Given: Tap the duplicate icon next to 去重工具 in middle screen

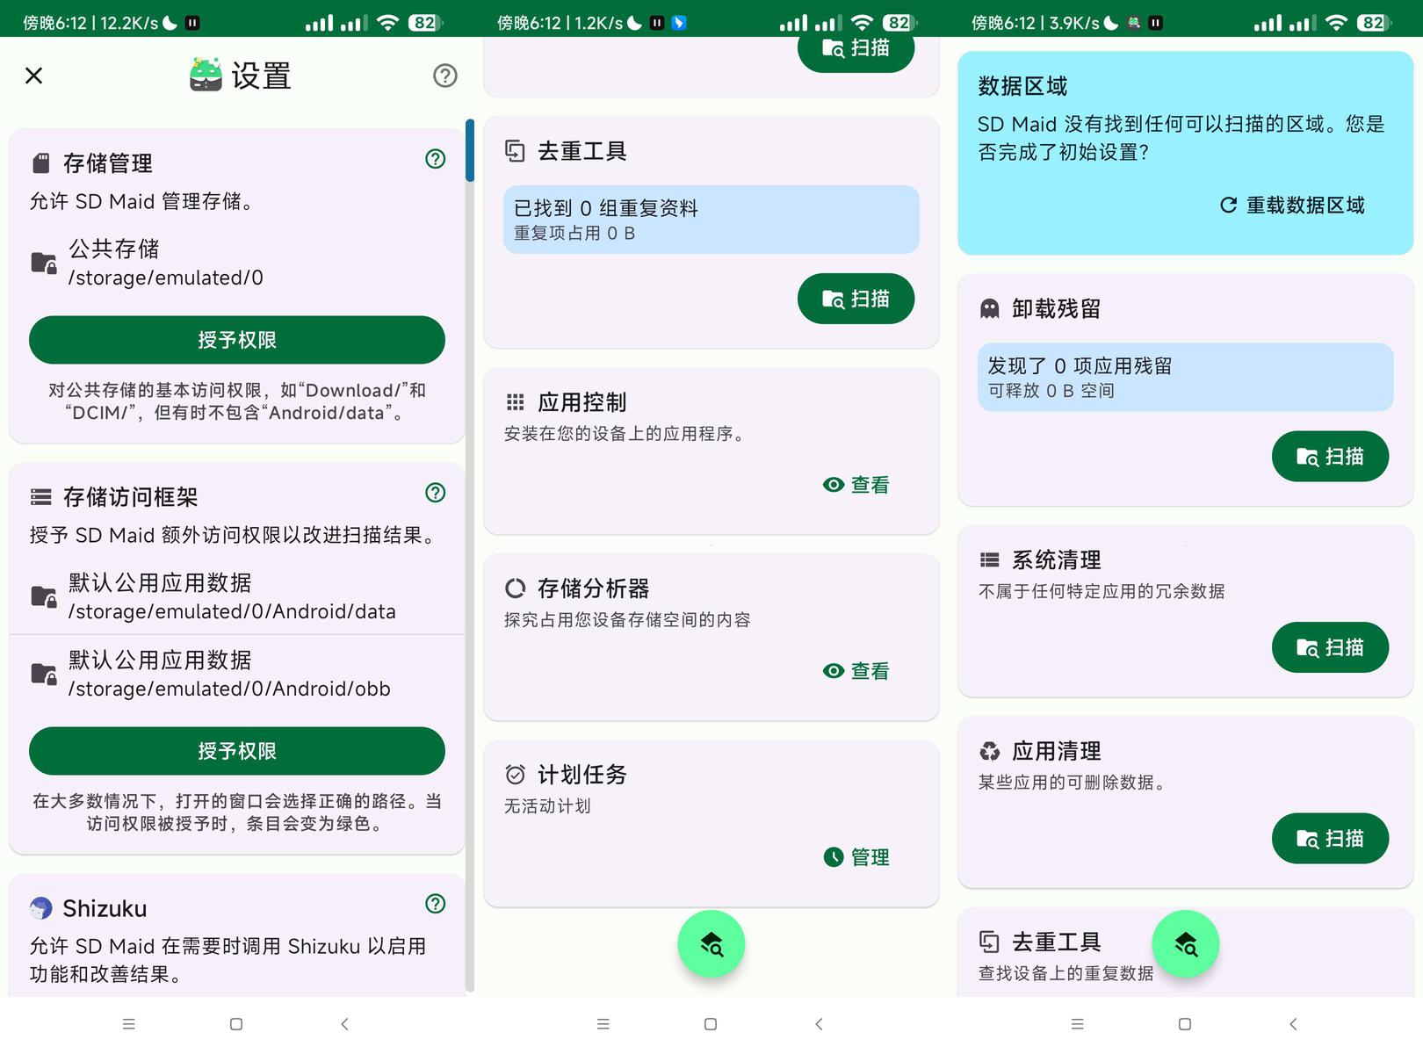Looking at the screenshot, I should 516,151.
